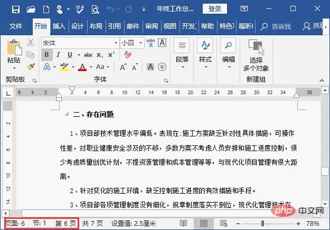Apply strikethrough abc formatting
330x230 pixels.
point(88,55)
